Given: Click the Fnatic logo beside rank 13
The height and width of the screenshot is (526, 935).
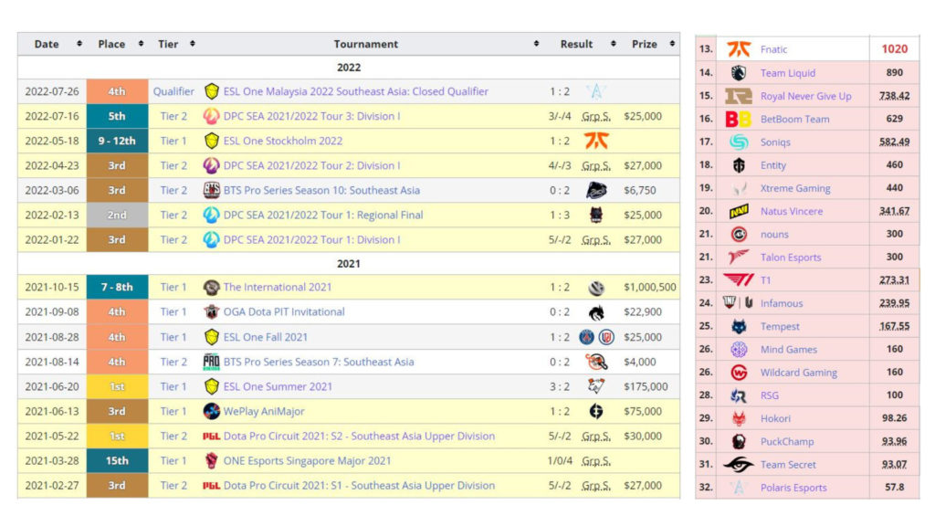Looking at the screenshot, I should (740, 47).
